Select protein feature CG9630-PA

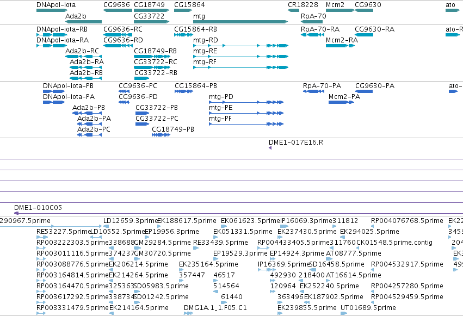click(x=364, y=91)
